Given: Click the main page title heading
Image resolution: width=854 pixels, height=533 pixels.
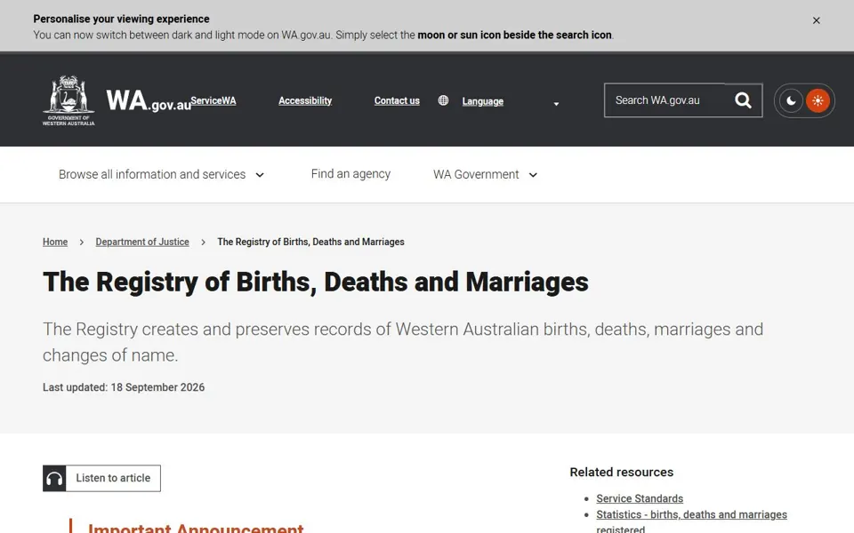Looking at the screenshot, I should [x=315, y=282].
